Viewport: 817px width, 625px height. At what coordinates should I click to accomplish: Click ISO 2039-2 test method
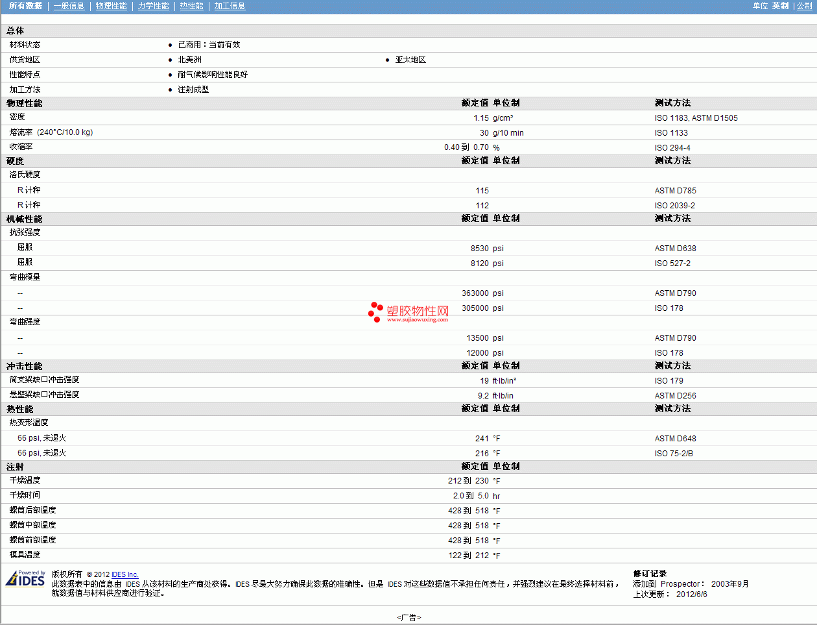coord(674,206)
